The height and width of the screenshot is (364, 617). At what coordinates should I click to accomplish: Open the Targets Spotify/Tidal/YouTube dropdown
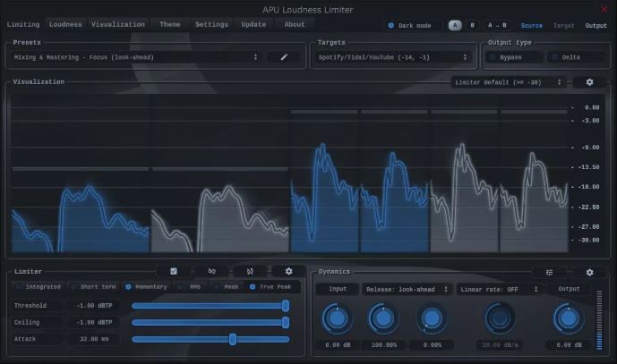point(393,57)
